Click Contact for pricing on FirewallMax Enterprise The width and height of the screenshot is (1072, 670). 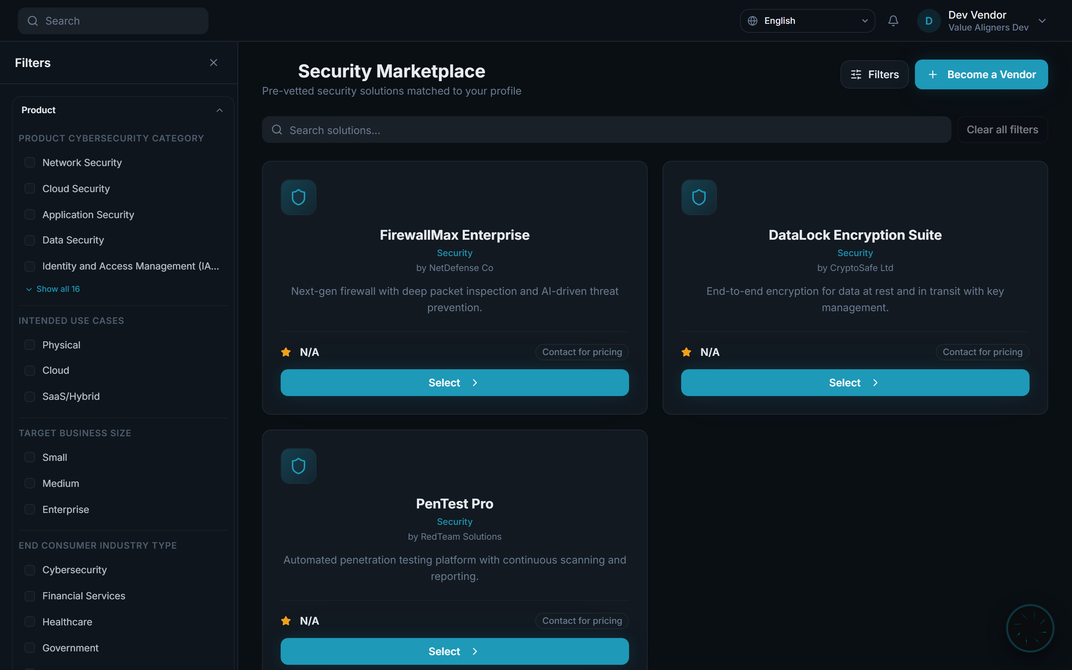tap(582, 352)
